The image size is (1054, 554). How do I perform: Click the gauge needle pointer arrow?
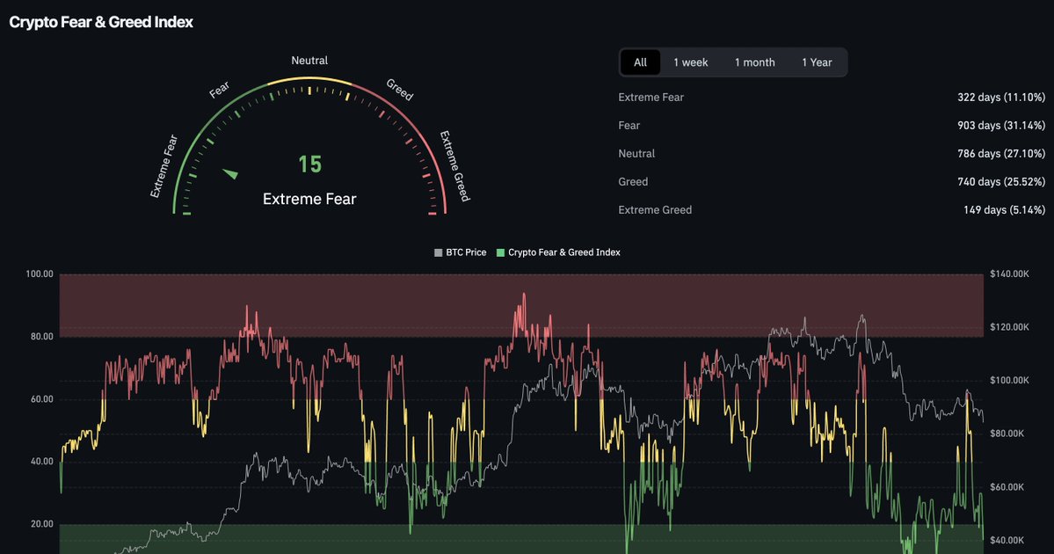(x=230, y=173)
